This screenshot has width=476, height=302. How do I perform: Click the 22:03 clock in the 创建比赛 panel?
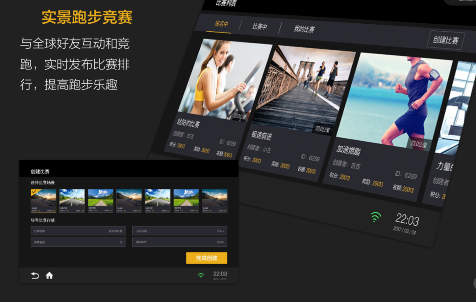pos(220,274)
